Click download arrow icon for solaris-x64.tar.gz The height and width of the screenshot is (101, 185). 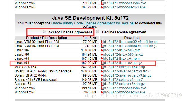(102, 84)
